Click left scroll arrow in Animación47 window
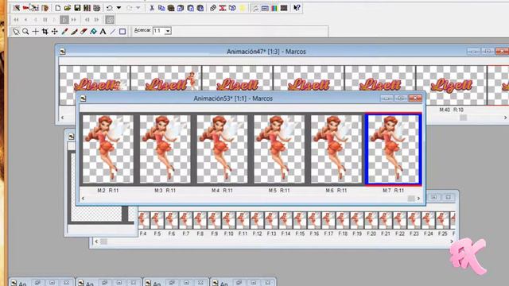This screenshot has width=509, height=286. (62, 118)
